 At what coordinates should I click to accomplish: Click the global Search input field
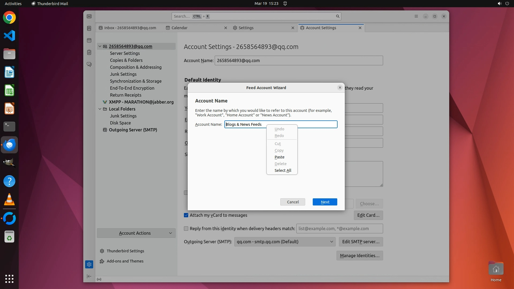256,16
